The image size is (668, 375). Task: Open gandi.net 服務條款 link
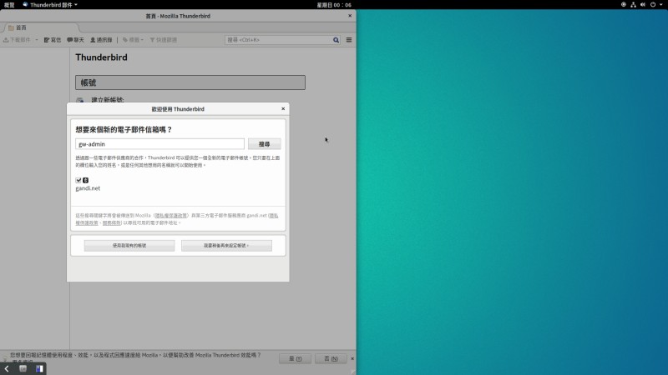tap(112, 222)
